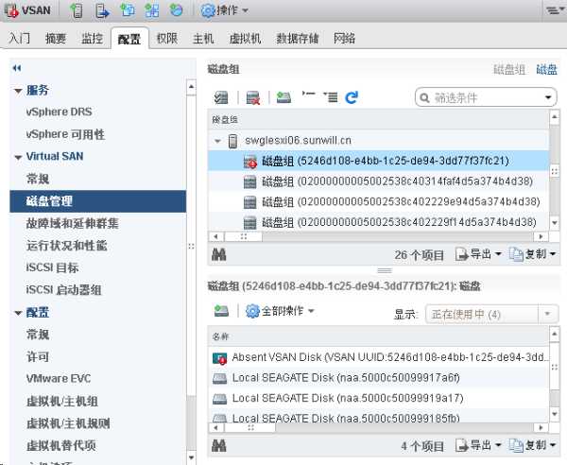The height and width of the screenshot is (465, 567).
Task: Click find binoculars icon in disks list
Action: pos(219,445)
